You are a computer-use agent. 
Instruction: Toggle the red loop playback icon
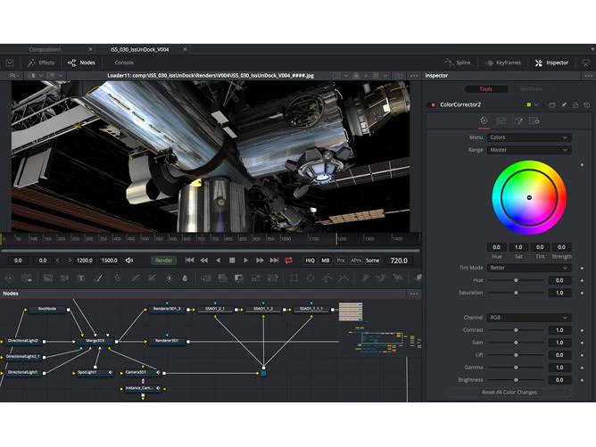[x=288, y=261]
